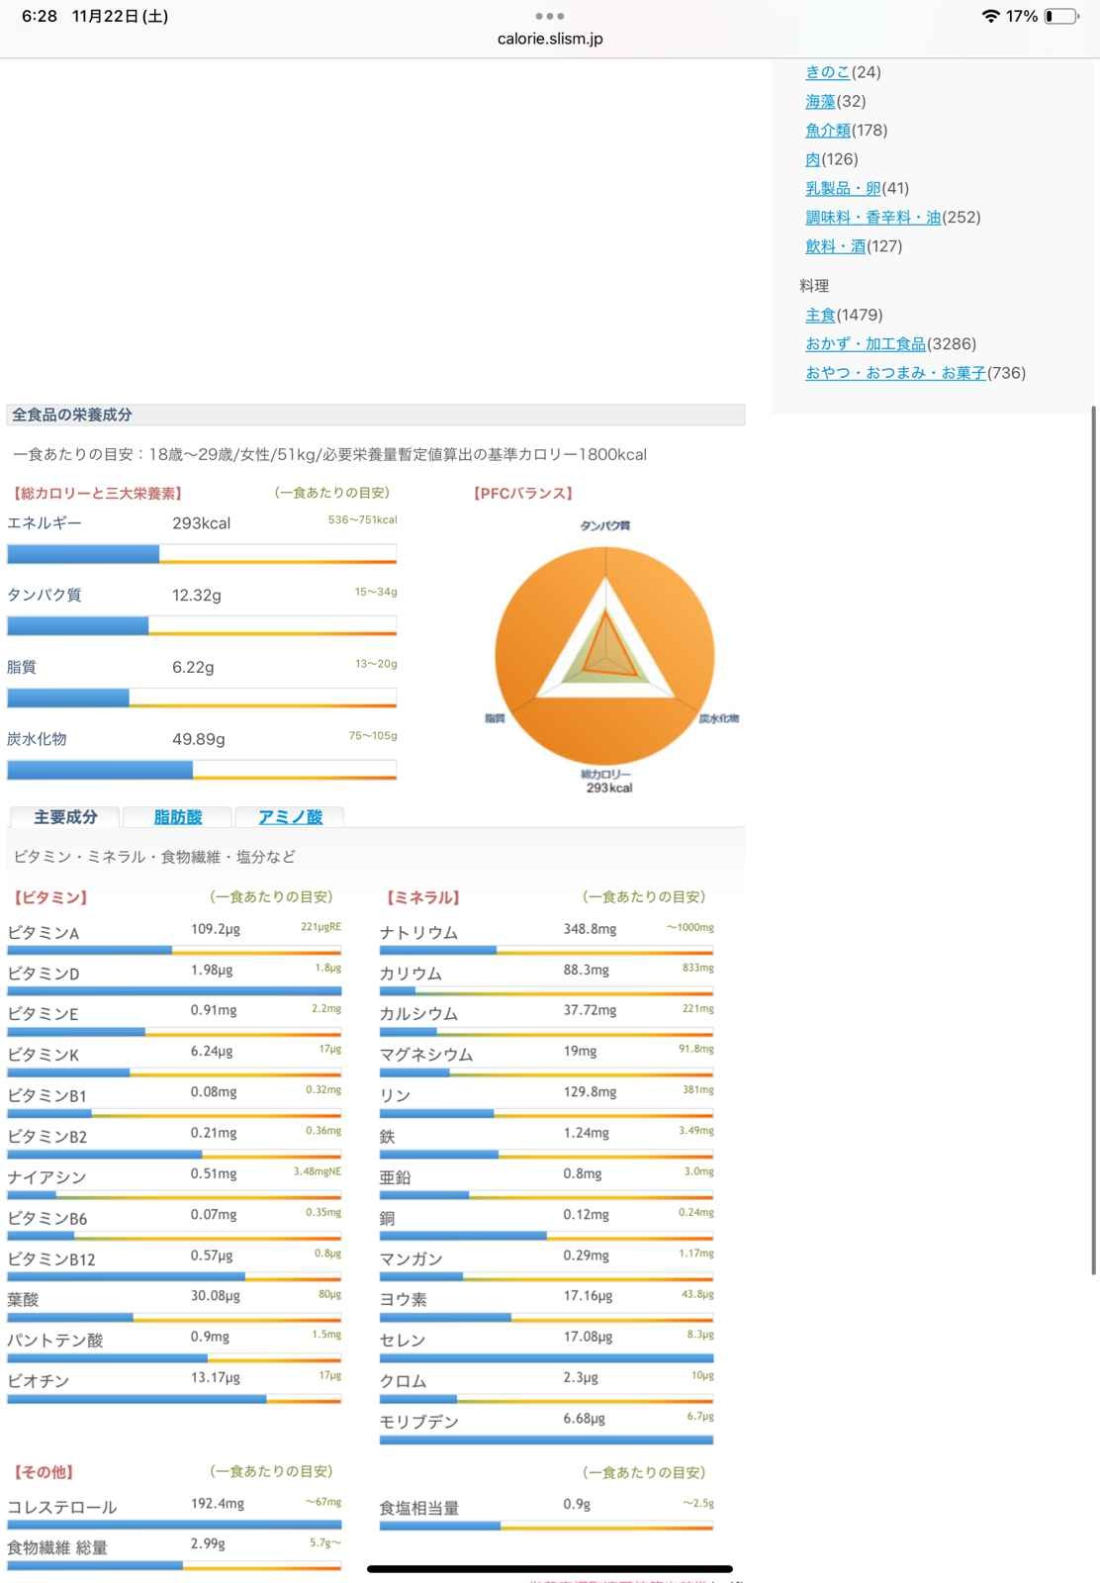This screenshot has width=1100, height=1583.
Task: Open the 肉 category link
Action: coord(812,159)
